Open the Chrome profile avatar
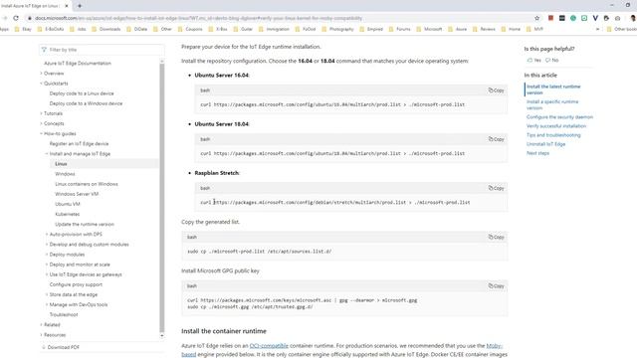 click(x=633, y=18)
